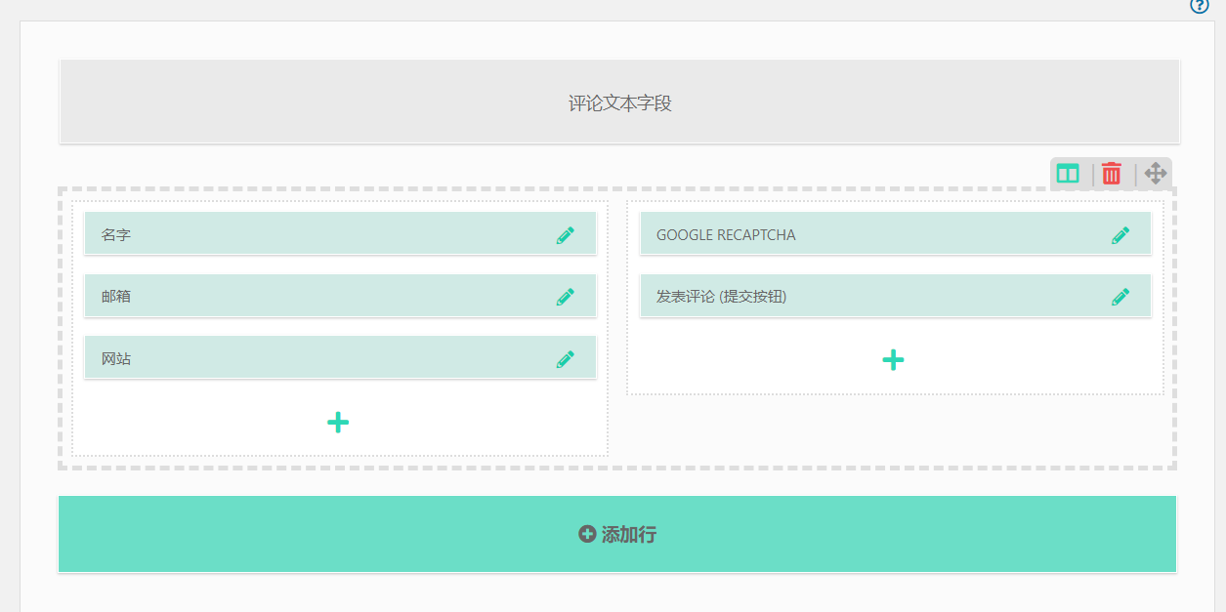Delete the row with red trash icon

click(x=1112, y=174)
